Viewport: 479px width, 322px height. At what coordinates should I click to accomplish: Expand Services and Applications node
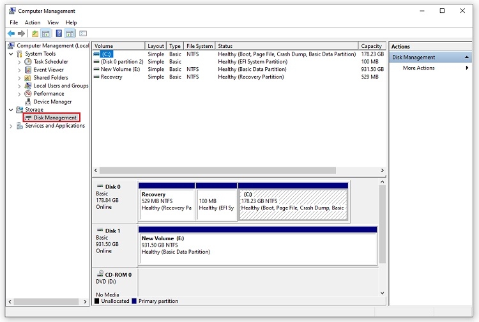(11, 126)
